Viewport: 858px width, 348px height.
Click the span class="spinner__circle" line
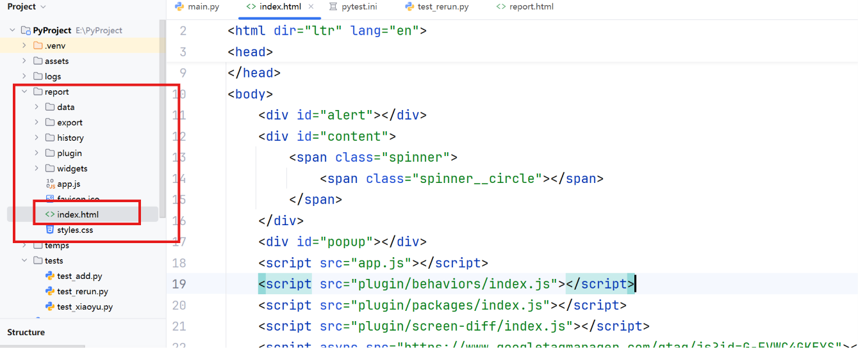[x=462, y=178]
